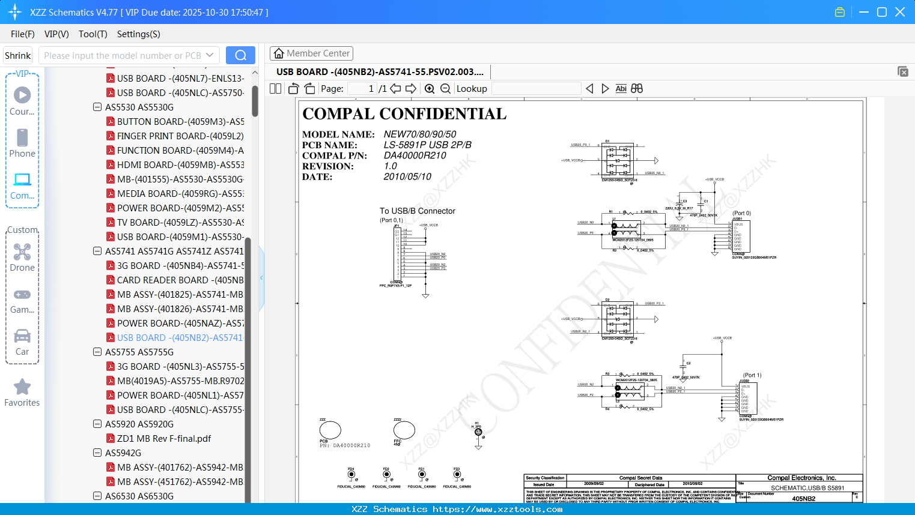Collapse the AS6530 AS6530G group
This screenshot has width=915, height=515.
97,496
